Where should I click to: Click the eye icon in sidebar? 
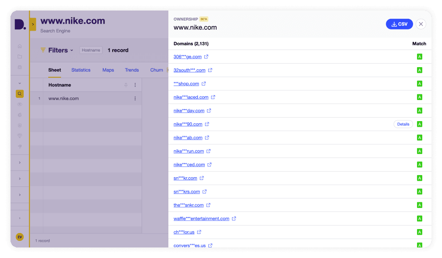[x=20, y=104]
